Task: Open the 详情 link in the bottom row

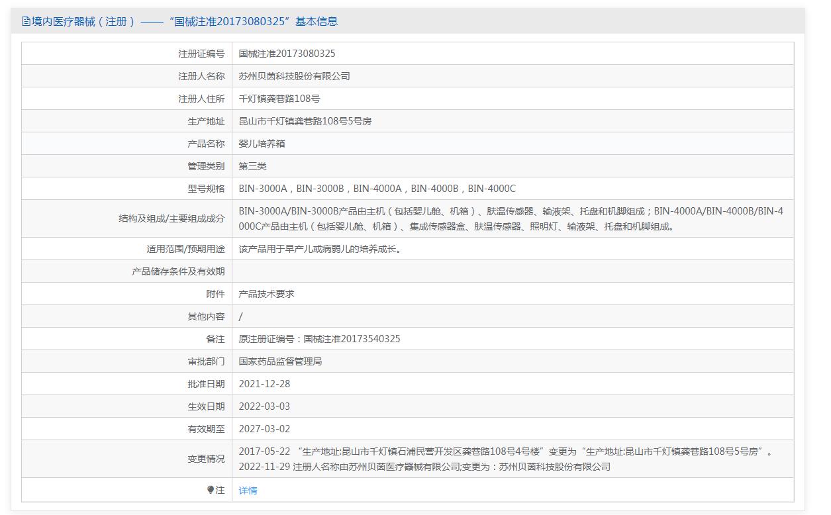Action: 248,491
